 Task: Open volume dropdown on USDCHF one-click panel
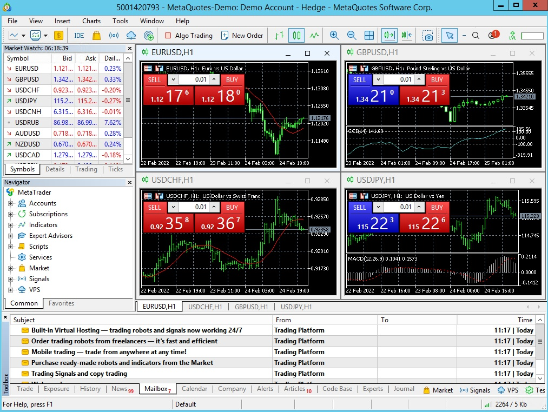pos(173,207)
